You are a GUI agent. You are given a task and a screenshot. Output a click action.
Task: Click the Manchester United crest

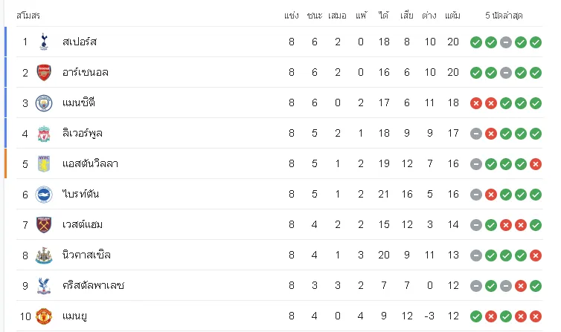point(44,316)
